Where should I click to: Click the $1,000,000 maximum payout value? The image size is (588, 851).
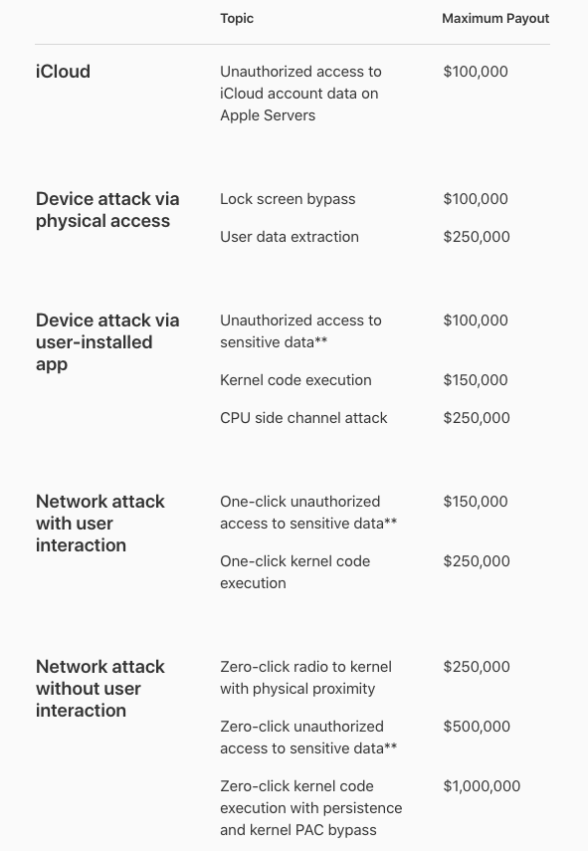click(x=482, y=786)
